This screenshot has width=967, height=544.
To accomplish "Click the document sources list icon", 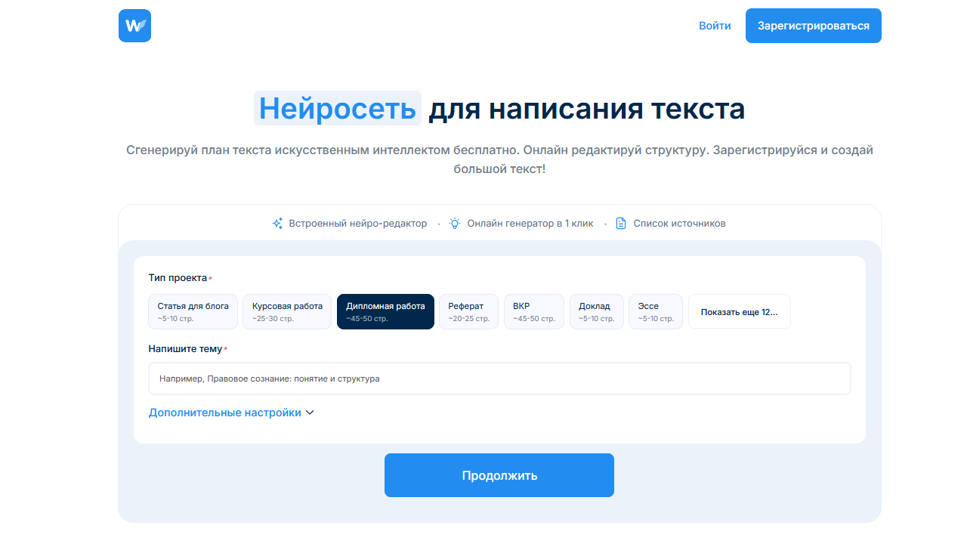I will pyautogui.click(x=621, y=224).
